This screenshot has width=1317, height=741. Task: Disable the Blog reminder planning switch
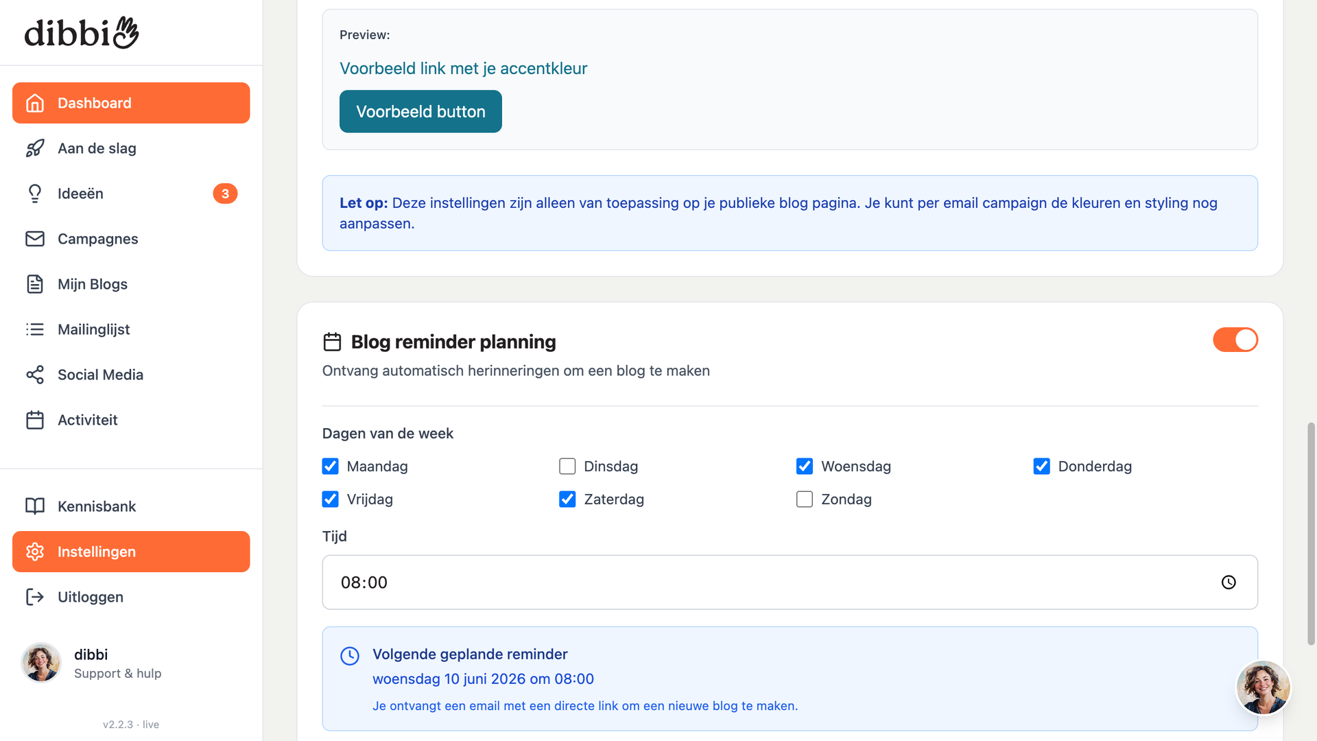[1235, 340]
